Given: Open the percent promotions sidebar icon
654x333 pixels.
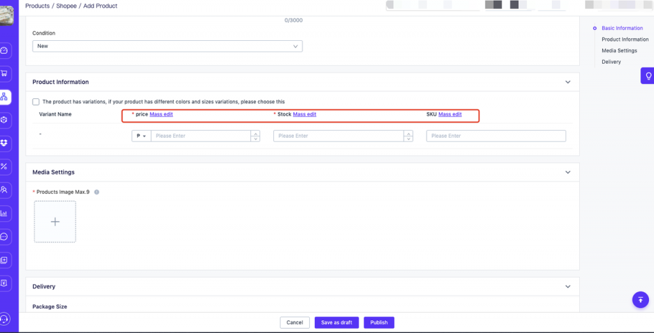Looking at the screenshot, I should pos(4,166).
